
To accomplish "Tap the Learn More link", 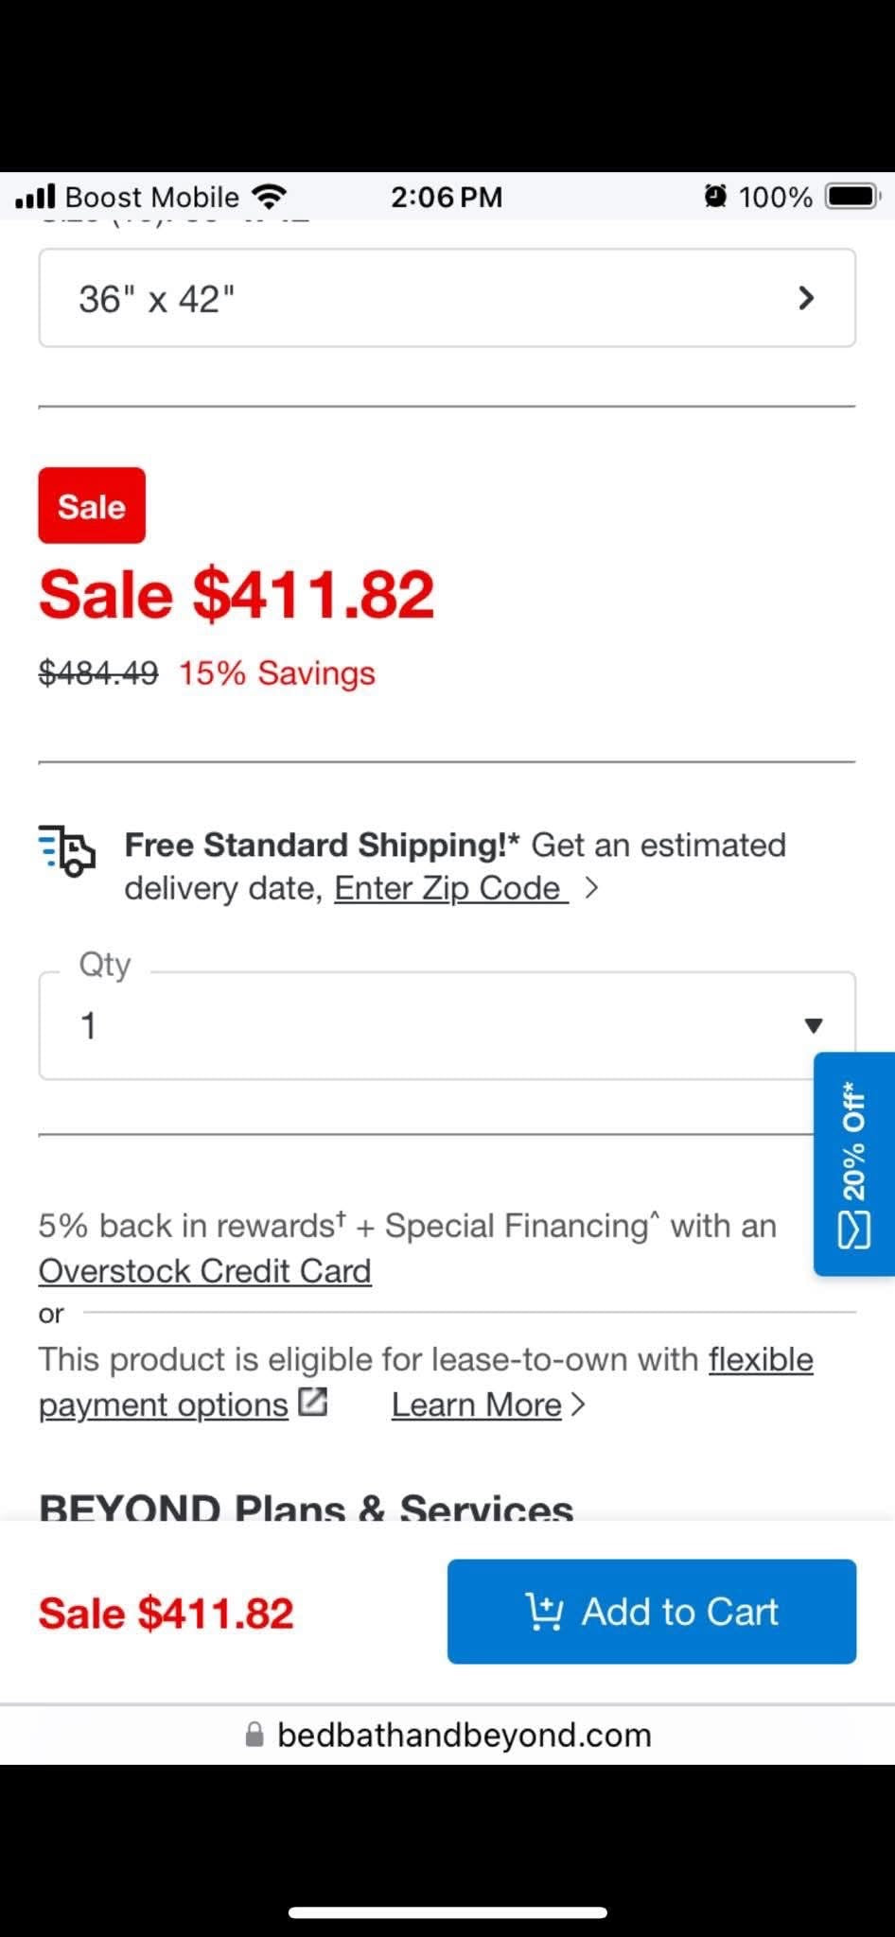I will 477,1405.
